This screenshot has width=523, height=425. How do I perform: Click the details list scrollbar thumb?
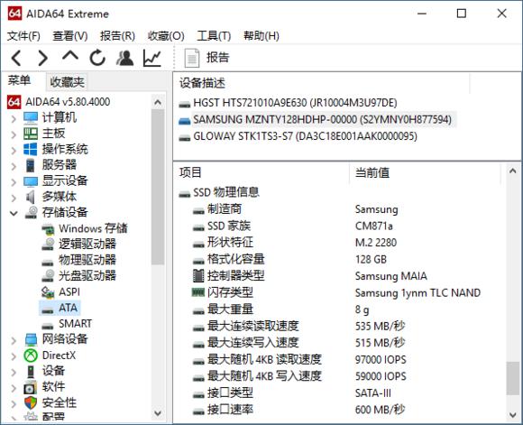pyautogui.click(x=513, y=379)
